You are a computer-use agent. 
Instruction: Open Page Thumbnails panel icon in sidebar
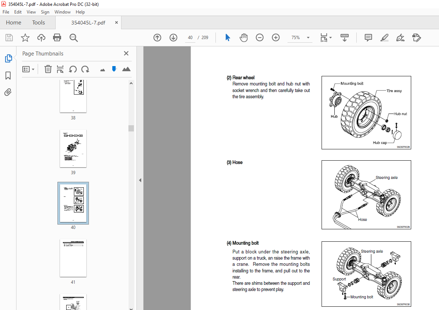pos(8,58)
